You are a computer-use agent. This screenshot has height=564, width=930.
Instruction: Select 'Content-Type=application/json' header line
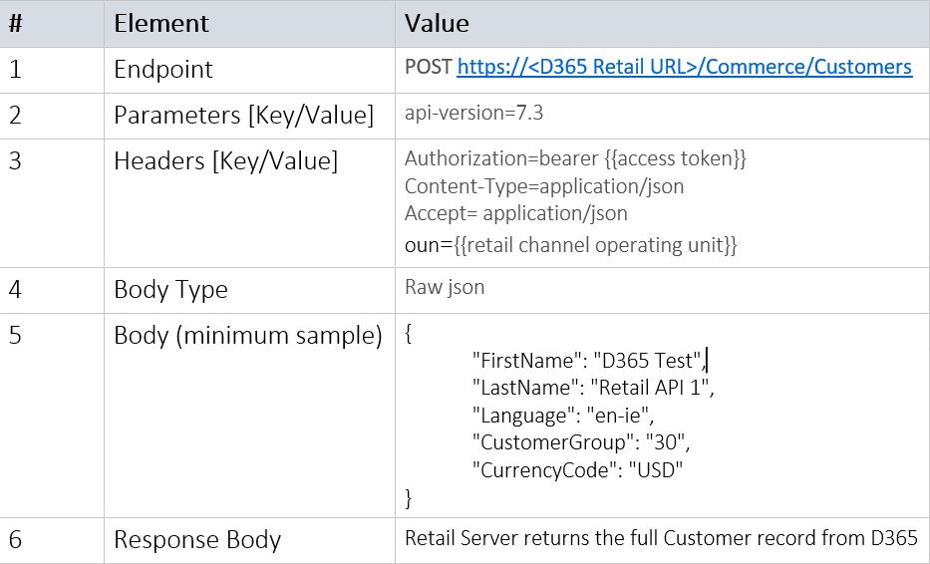[x=544, y=186]
